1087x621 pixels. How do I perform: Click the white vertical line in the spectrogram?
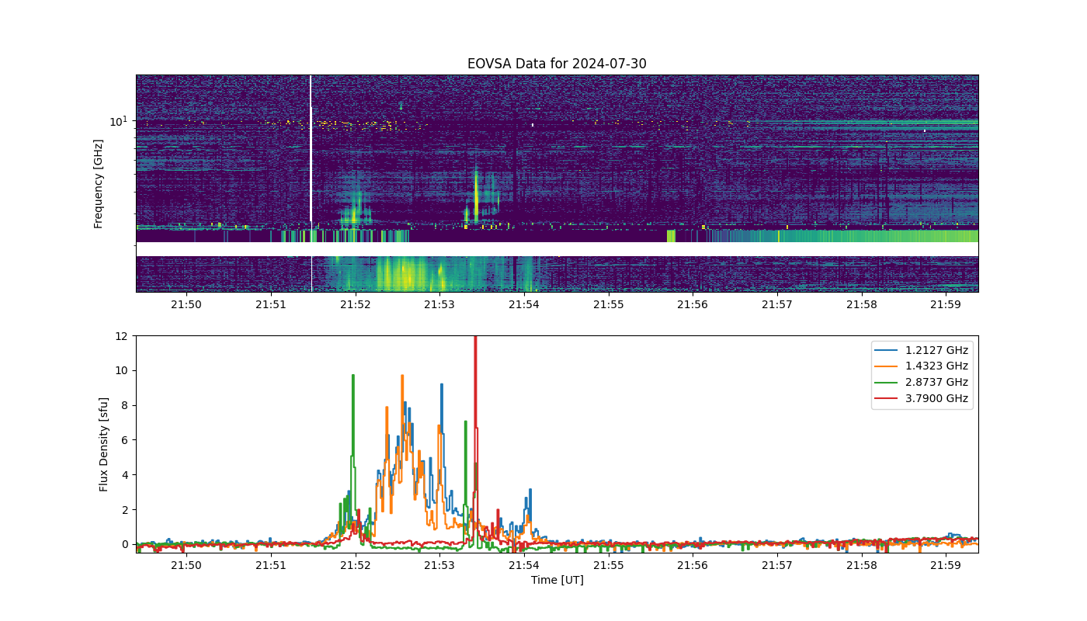[x=311, y=149]
